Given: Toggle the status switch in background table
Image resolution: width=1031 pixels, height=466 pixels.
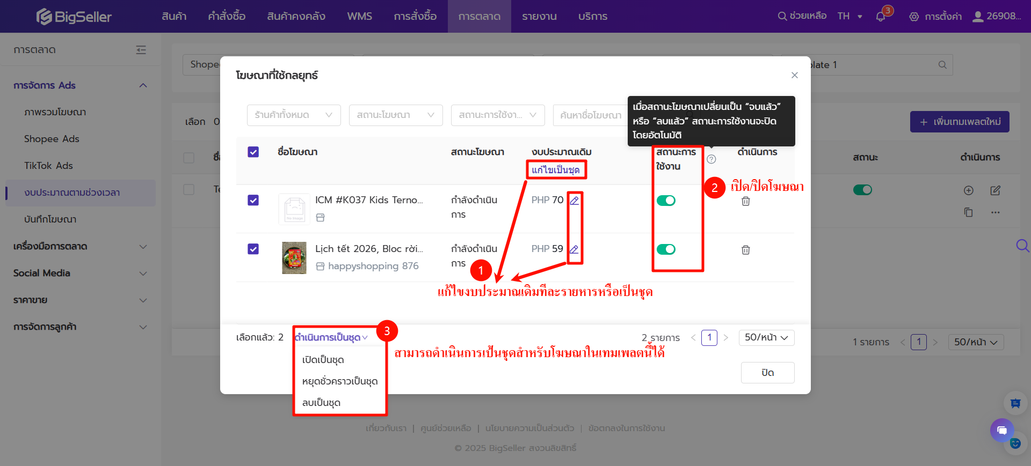Looking at the screenshot, I should (x=863, y=190).
